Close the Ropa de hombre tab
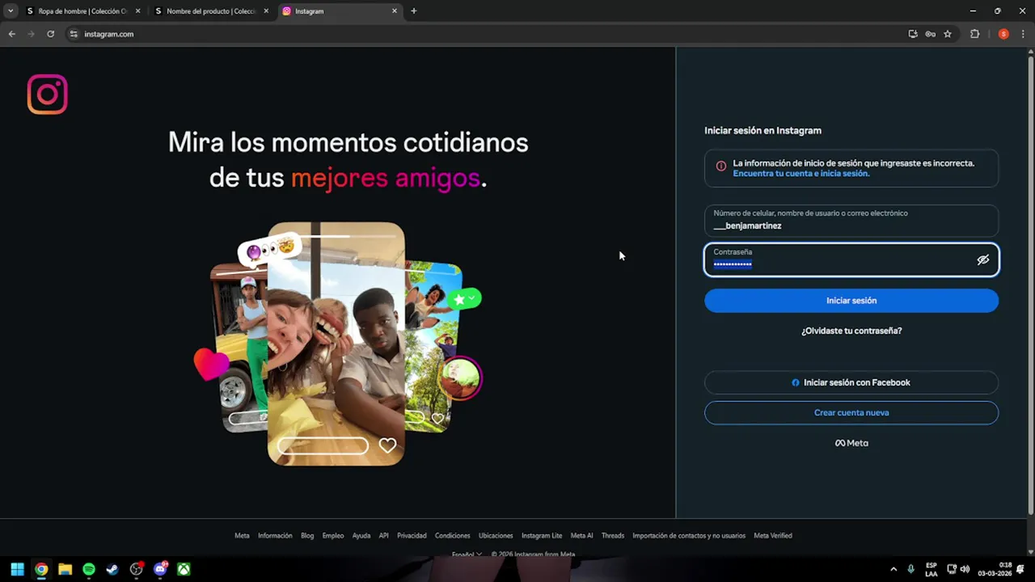Image resolution: width=1035 pixels, height=582 pixels. point(137,11)
